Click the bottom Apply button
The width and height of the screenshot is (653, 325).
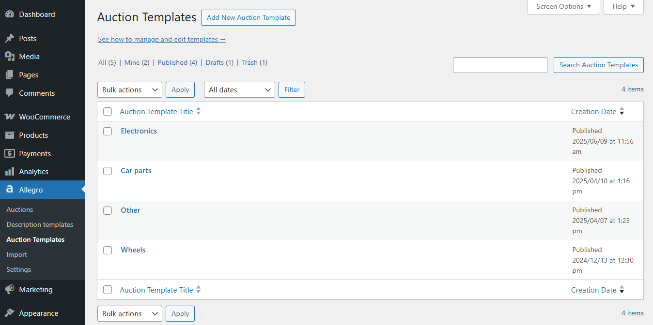pyautogui.click(x=180, y=313)
